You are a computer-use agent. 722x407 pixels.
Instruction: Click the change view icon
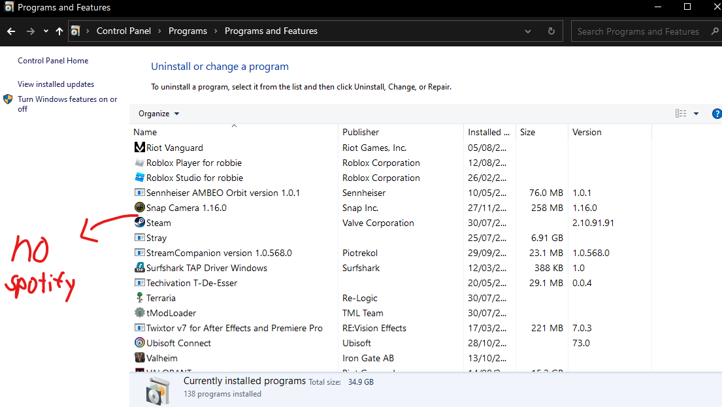[681, 114]
